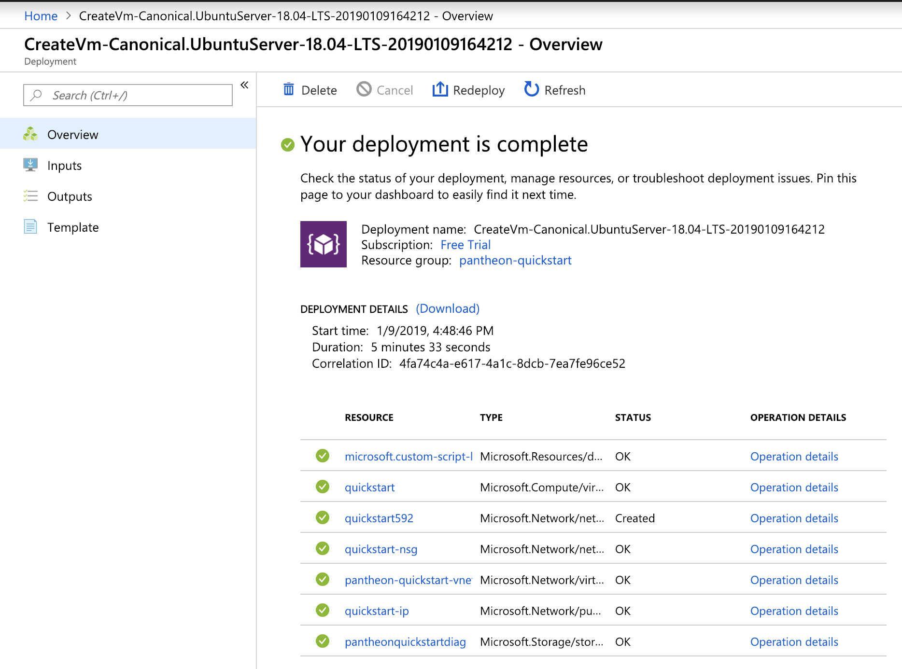902x669 pixels.
Task: Click the green checkmark beside quickstart-nsg
Action: [x=323, y=549]
